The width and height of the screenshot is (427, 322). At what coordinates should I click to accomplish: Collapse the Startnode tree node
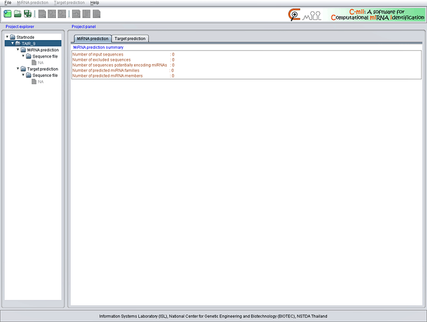click(7, 37)
